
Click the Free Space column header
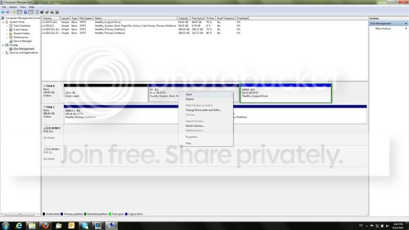tap(197, 18)
